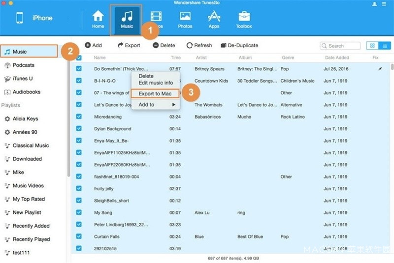Sort by the Artist column header

pyautogui.click(x=201, y=58)
